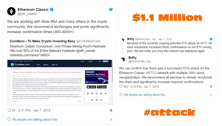
Task: Open 492 people are talking about this
Action: click(x=144, y=95)
